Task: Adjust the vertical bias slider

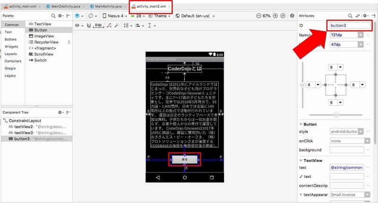Action: click(x=302, y=85)
